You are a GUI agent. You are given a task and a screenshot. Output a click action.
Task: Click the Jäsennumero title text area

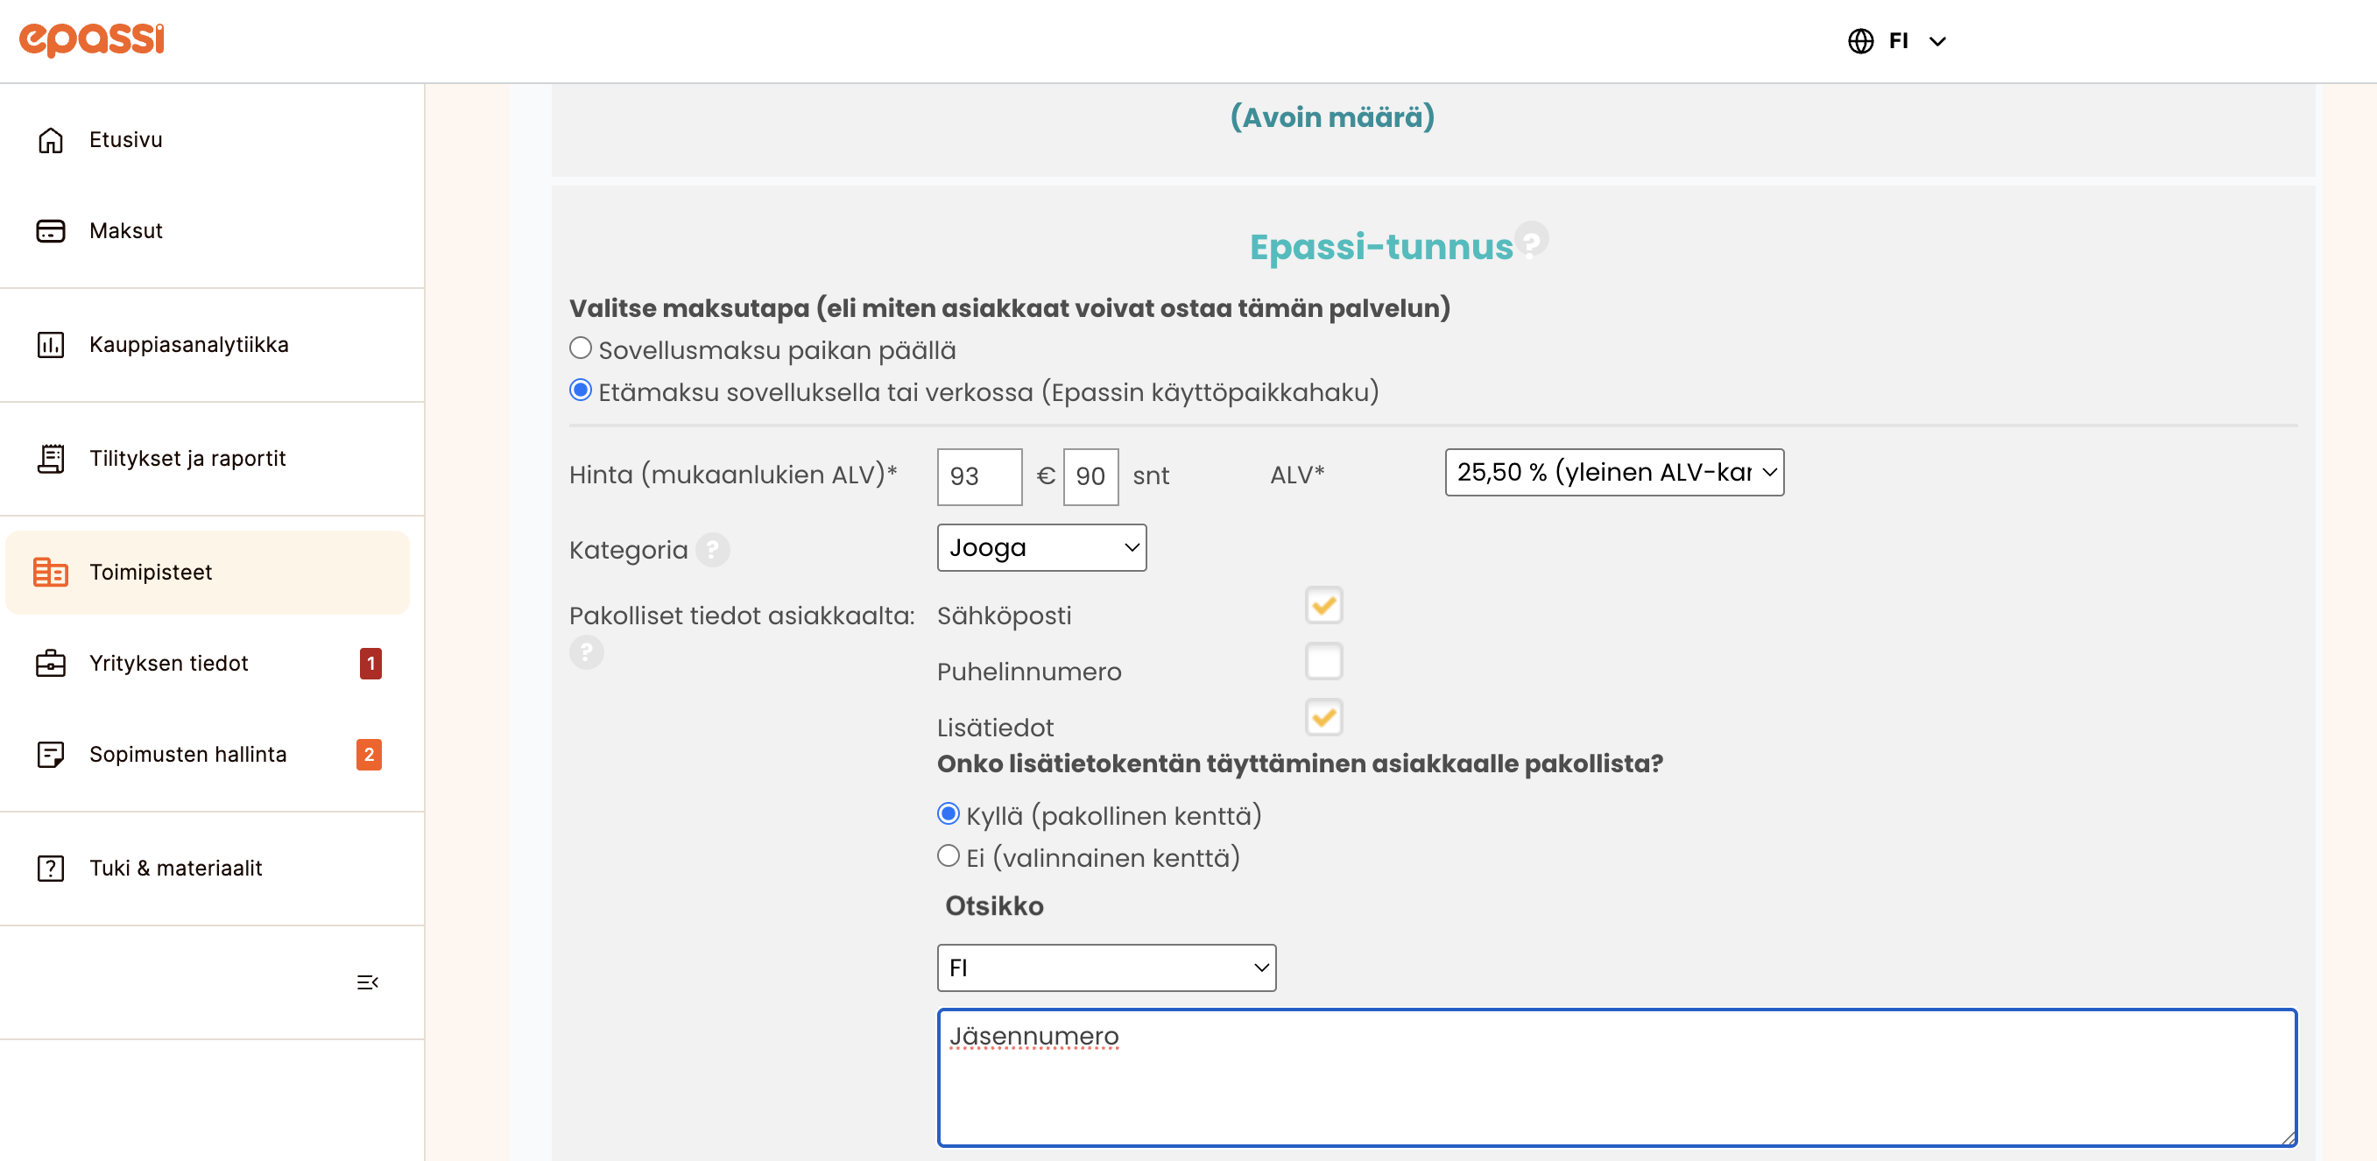point(1617,1077)
